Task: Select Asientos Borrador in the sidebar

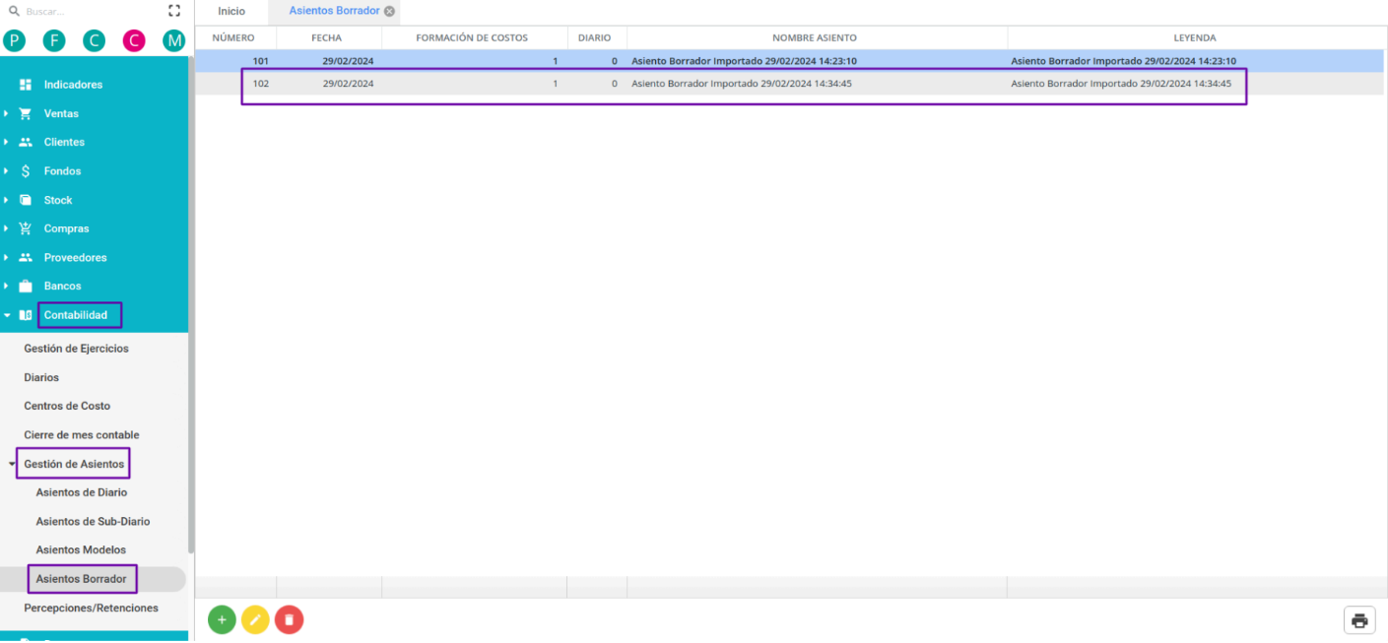Action: click(x=81, y=579)
